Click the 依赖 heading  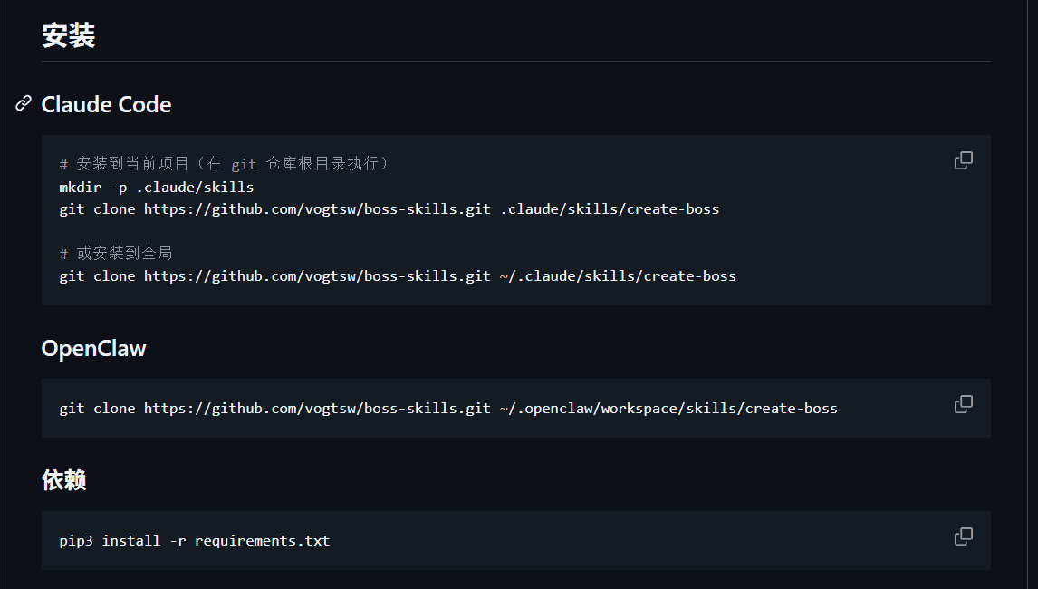tap(63, 480)
